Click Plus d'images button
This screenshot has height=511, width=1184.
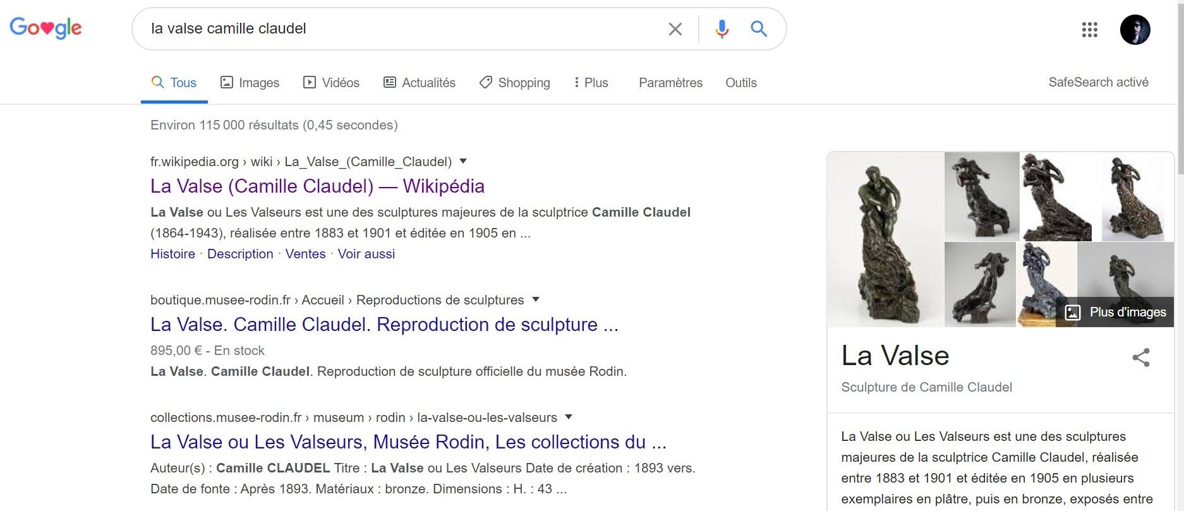[1115, 312]
